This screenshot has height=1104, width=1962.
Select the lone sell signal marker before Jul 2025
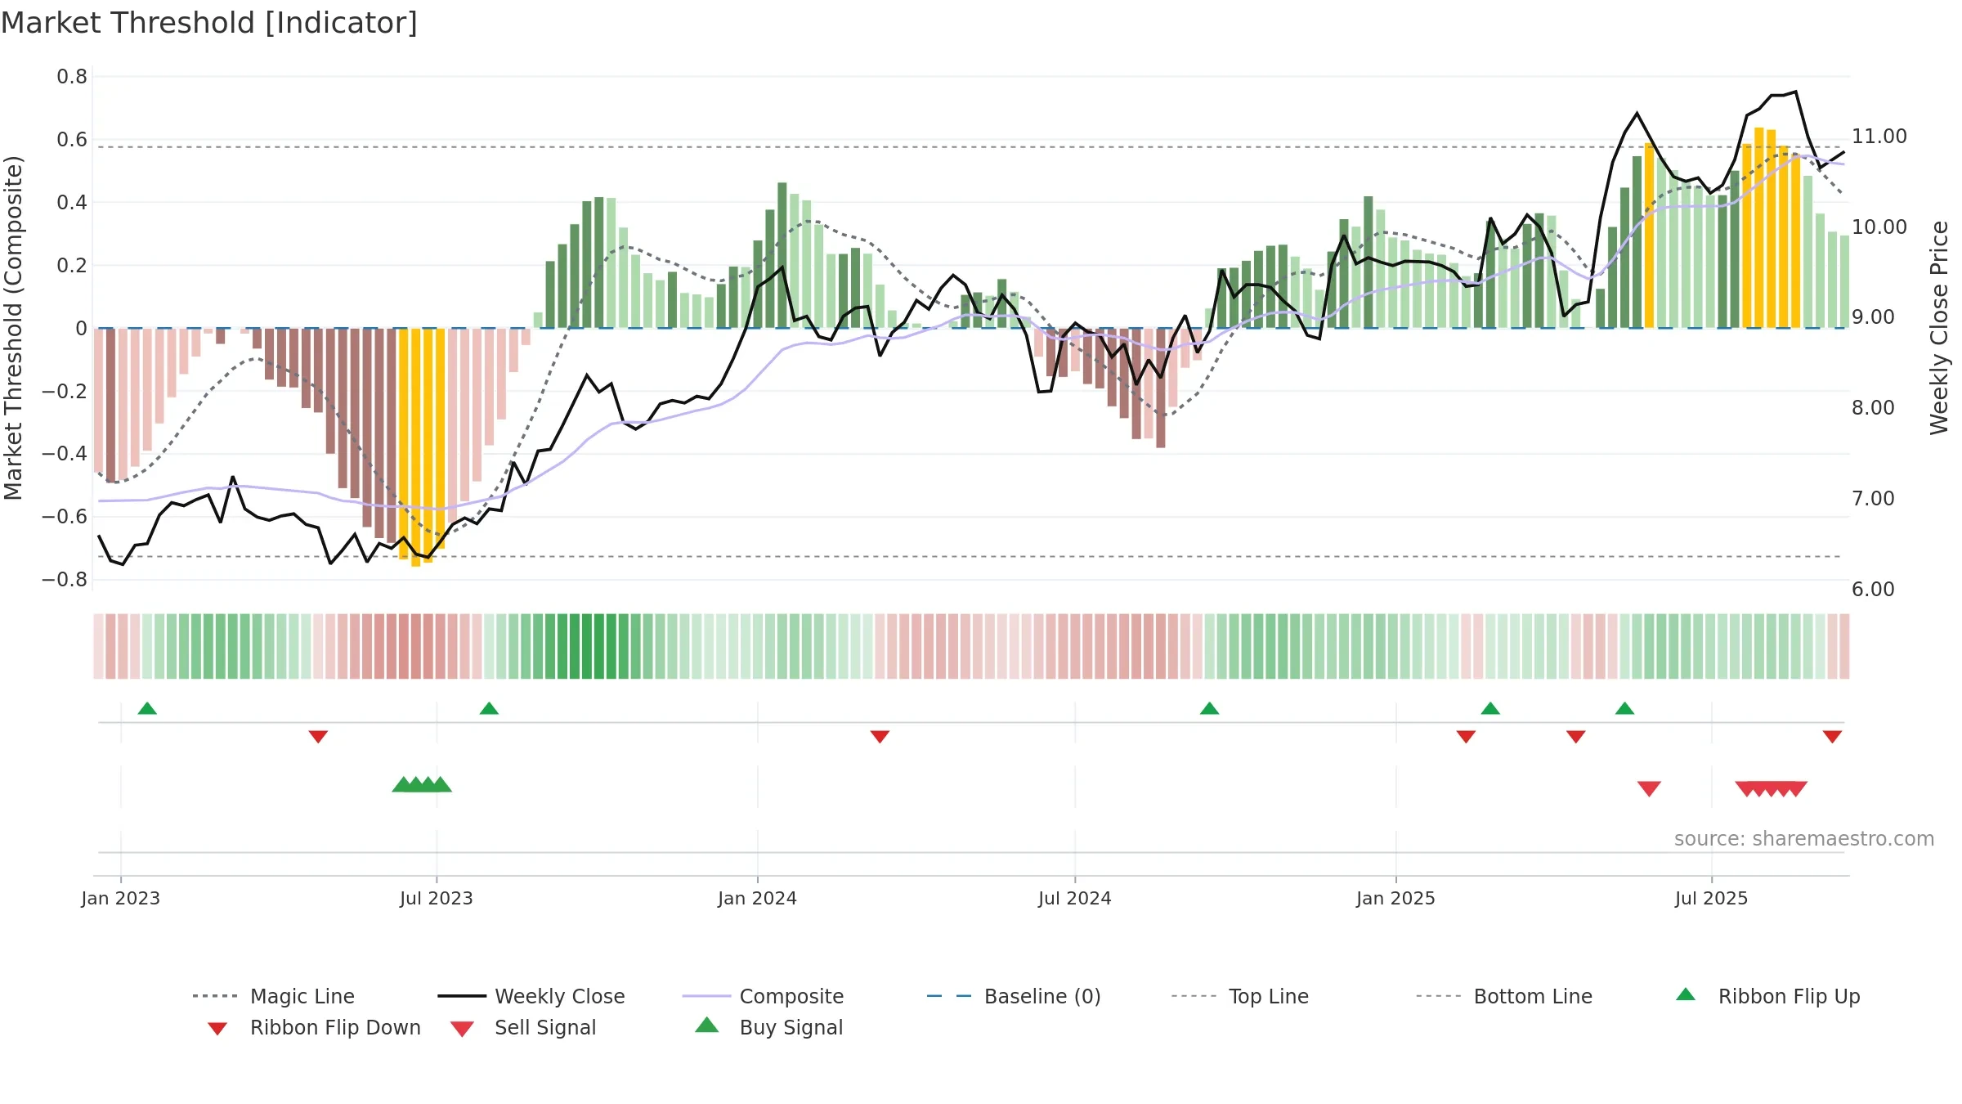(x=1649, y=788)
